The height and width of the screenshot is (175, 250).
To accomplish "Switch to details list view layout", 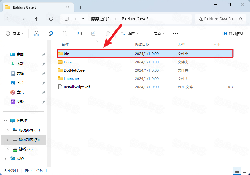I will [237, 171].
